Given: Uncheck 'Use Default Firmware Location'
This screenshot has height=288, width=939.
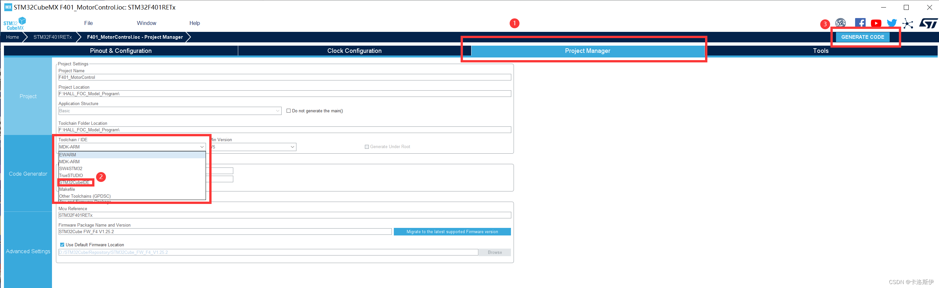Looking at the screenshot, I should (x=62, y=245).
